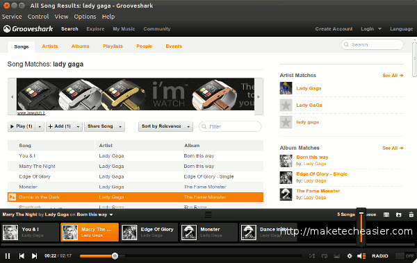Click See All for Album Matches

(x=393, y=149)
